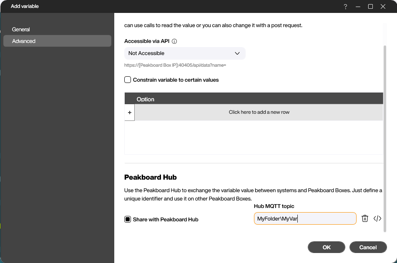The image size is (397, 263).
Task: Add a new option row with plus icon
Action: click(130, 113)
